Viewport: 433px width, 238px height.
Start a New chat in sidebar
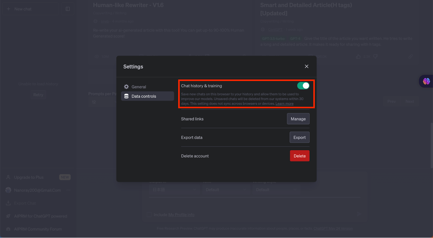(x=31, y=9)
